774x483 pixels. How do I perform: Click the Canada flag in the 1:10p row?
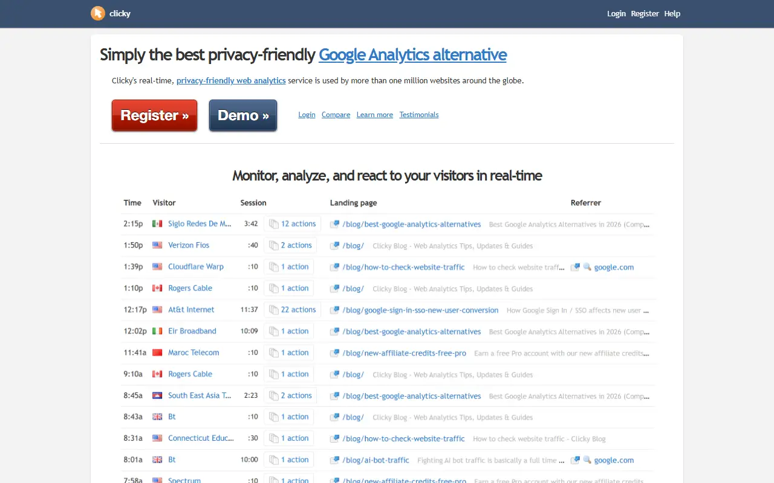(x=157, y=288)
